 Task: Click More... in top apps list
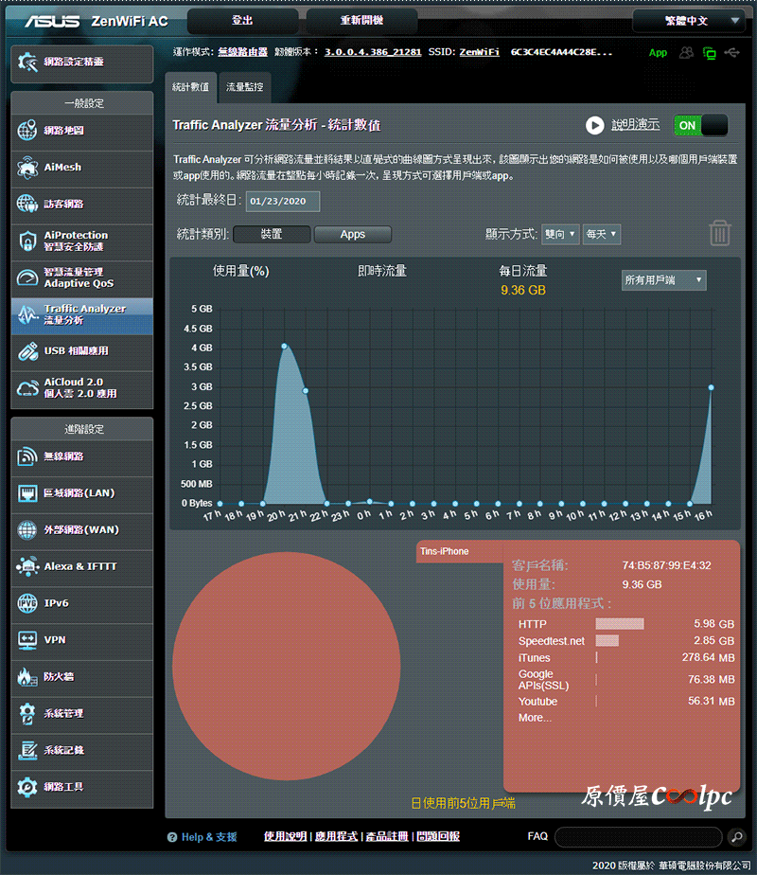coord(536,718)
